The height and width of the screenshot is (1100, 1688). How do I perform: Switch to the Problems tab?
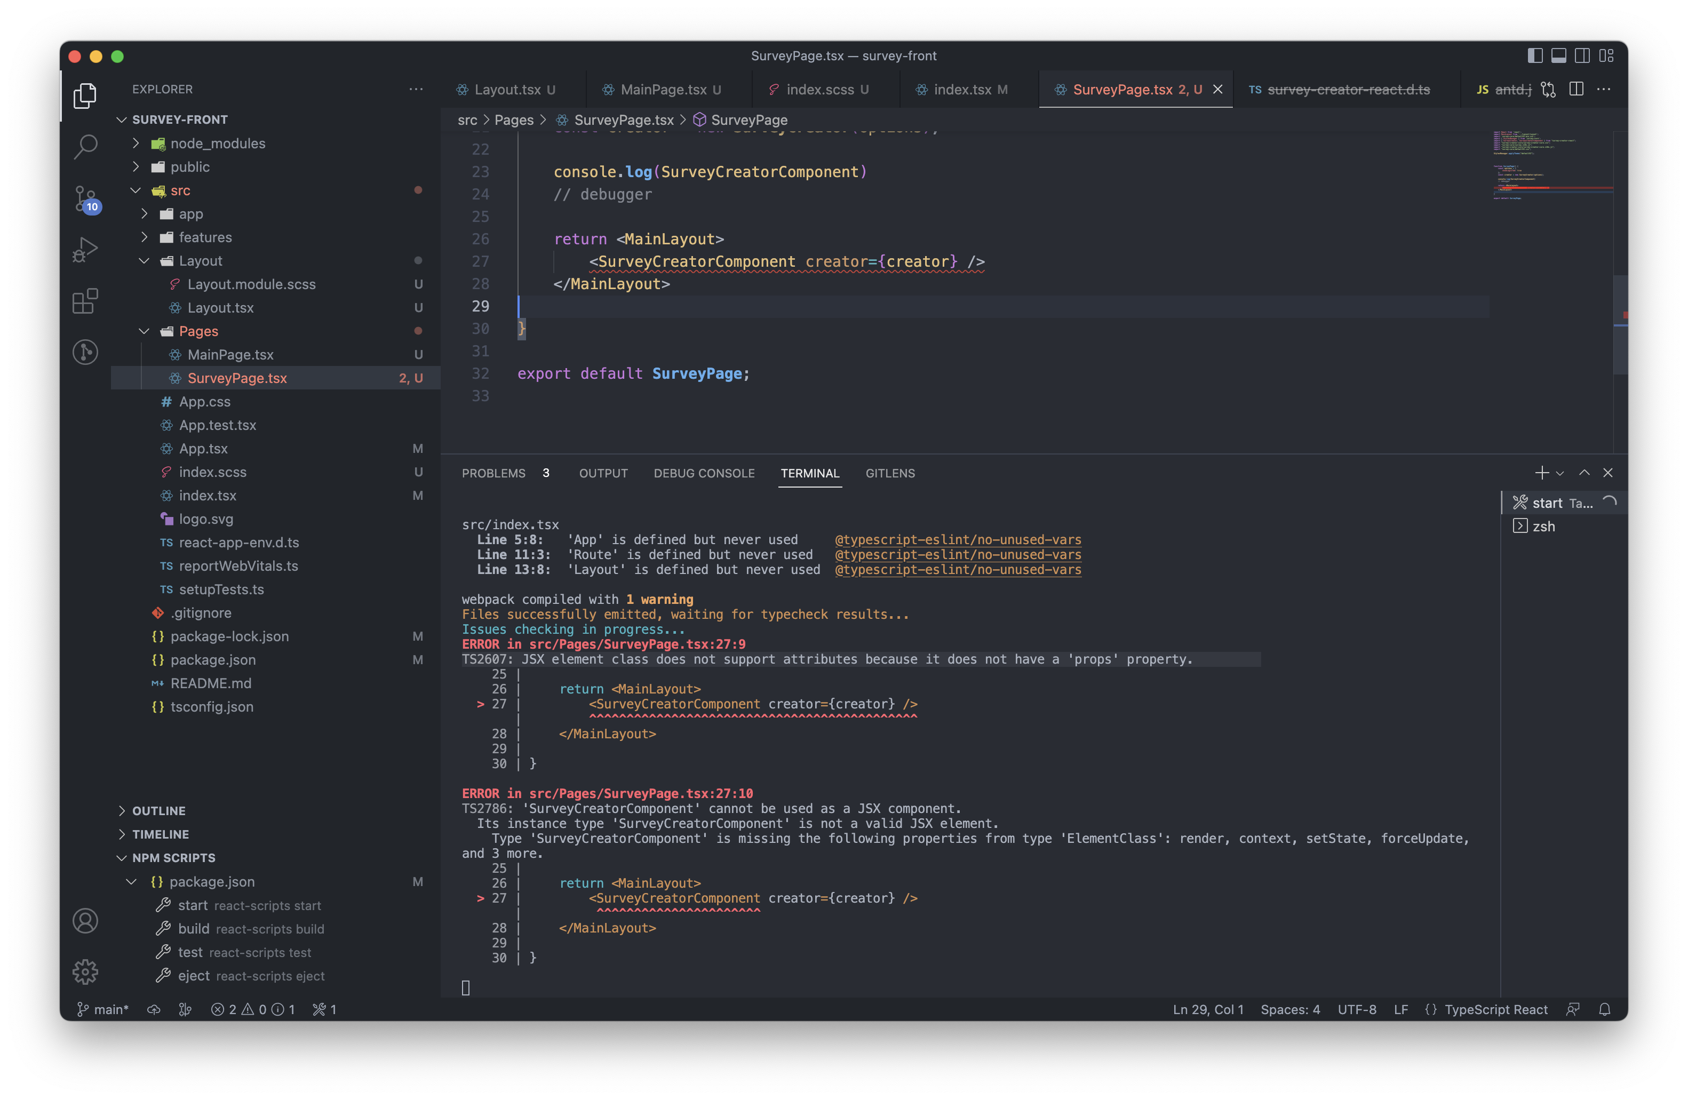495,473
